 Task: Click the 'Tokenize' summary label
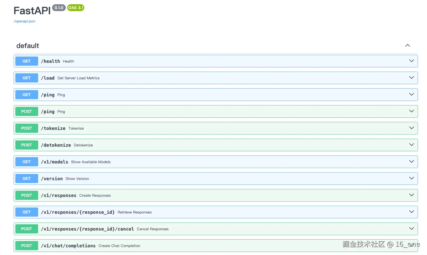tap(76, 128)
